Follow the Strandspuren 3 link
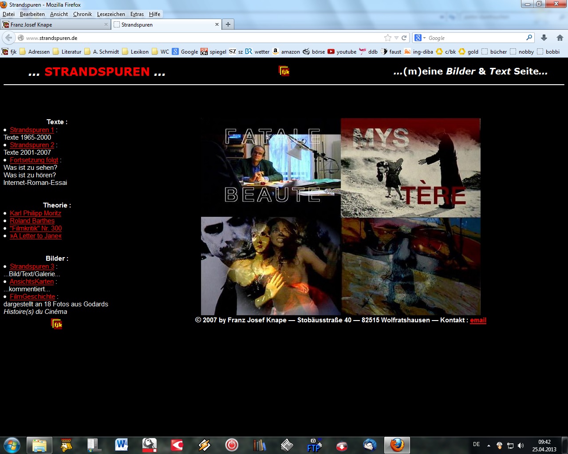The height and width of the screenshot is (454, 568). pyautogui.click(x=32, y=266)
